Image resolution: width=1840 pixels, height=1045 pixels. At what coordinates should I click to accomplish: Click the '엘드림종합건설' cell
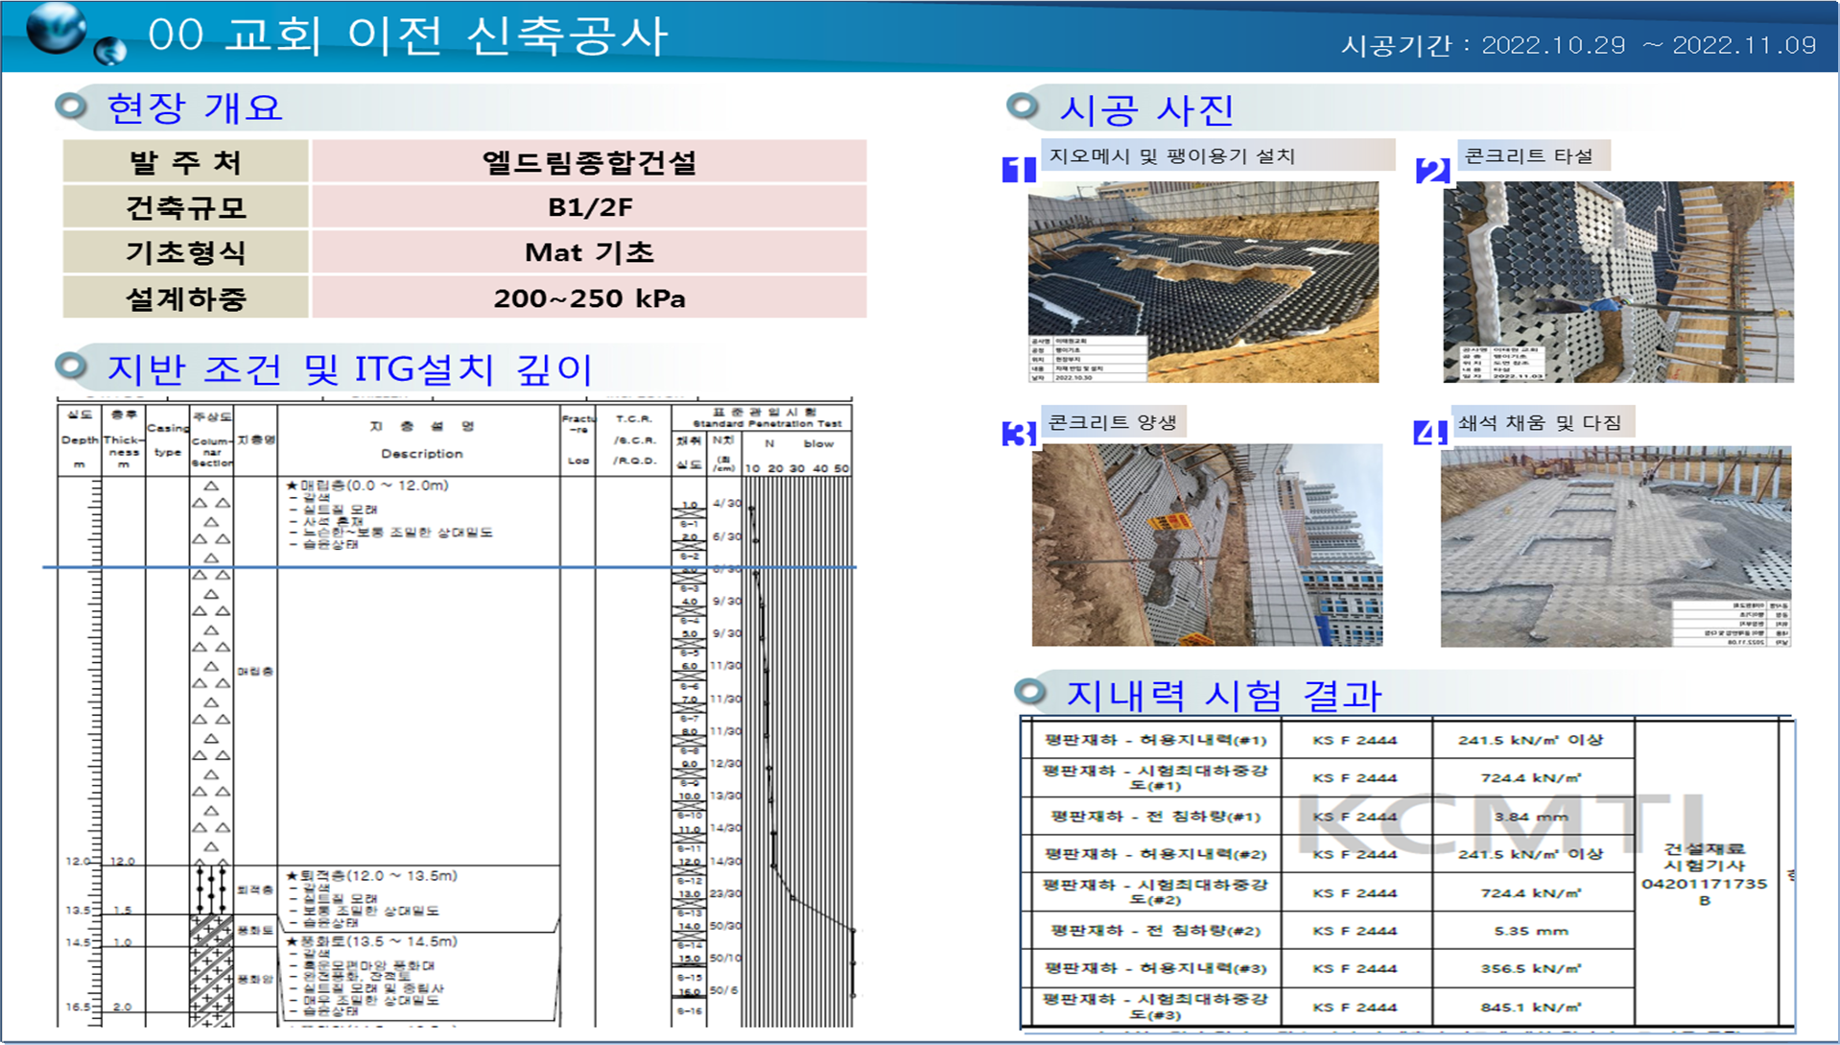click(589, 161)
